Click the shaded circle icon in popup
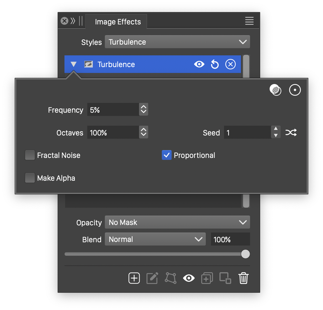Image resolution: width=323 pixels, height=310 pixels. click(275, 90)
